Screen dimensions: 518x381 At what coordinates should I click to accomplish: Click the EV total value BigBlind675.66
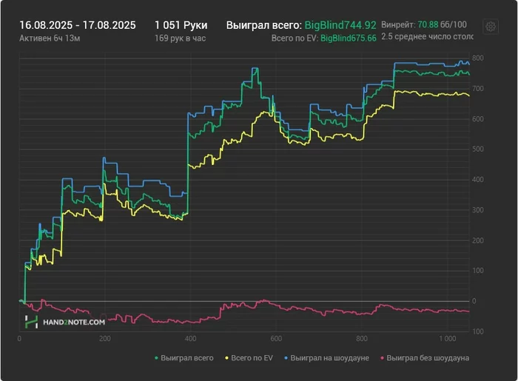349,38
